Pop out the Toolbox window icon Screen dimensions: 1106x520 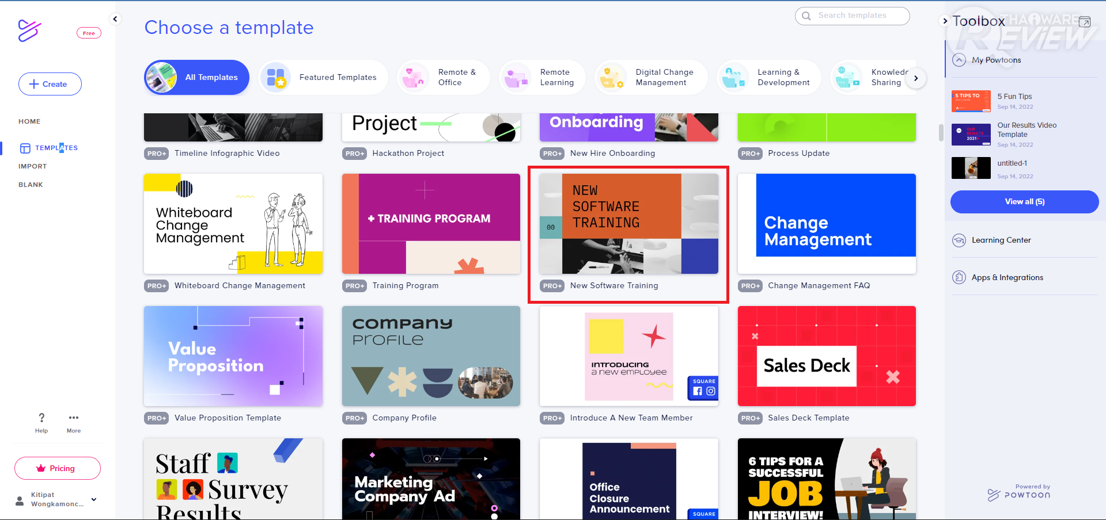click(x=1085, y=22)
